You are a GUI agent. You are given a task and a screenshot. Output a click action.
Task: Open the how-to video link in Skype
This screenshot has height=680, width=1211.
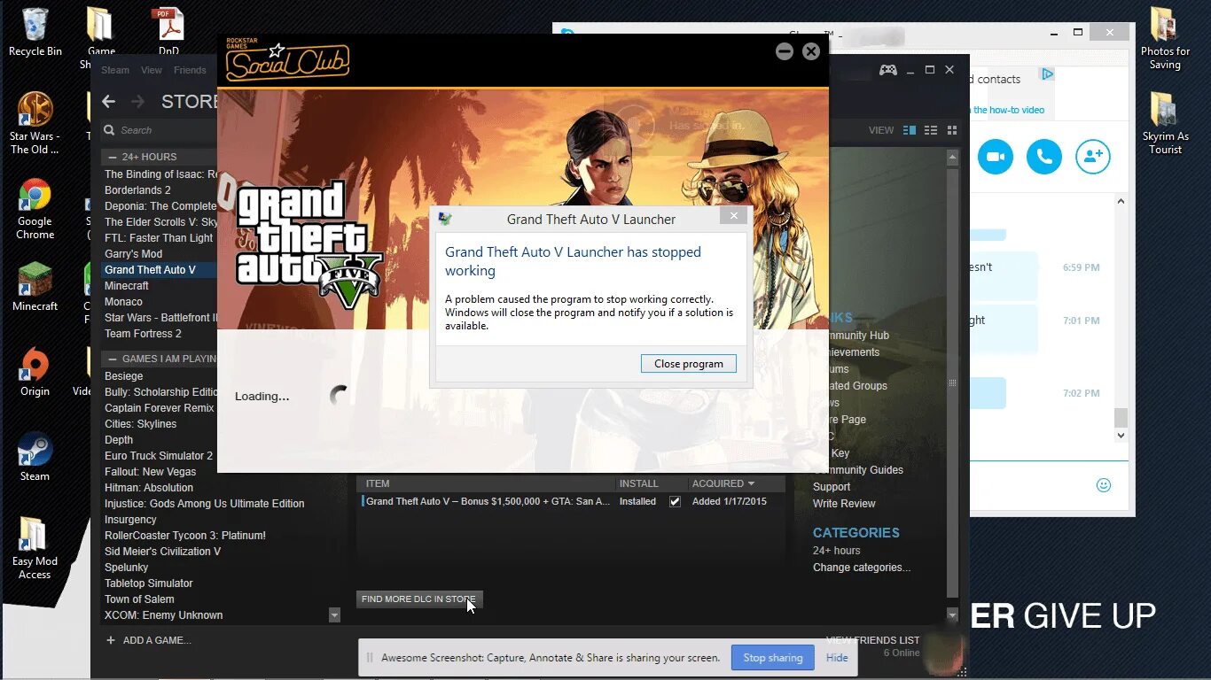[1009, 110]
